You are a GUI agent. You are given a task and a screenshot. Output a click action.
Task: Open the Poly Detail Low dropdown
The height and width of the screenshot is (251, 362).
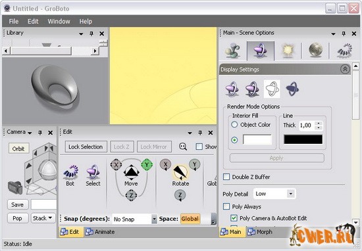coord(291,194)
